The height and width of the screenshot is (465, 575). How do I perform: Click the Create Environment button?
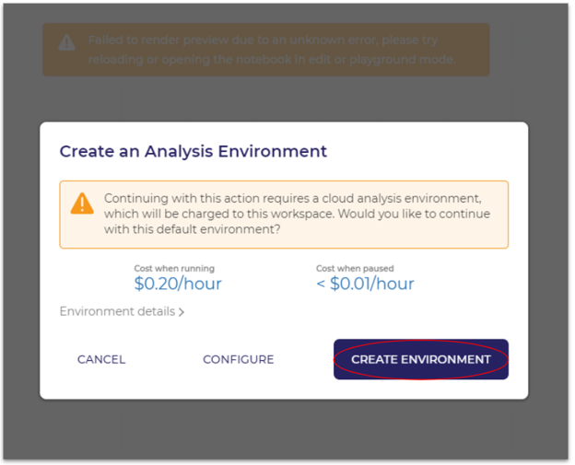point(420,359)
